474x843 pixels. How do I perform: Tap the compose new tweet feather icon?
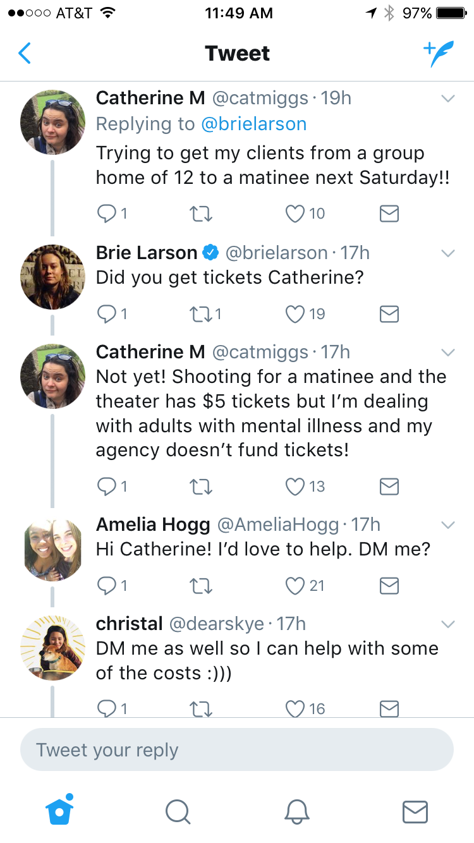pos(438,54)
